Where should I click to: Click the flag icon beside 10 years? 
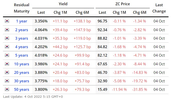7,64
